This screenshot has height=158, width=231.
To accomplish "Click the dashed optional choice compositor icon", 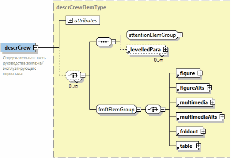I will click(73, 75).
